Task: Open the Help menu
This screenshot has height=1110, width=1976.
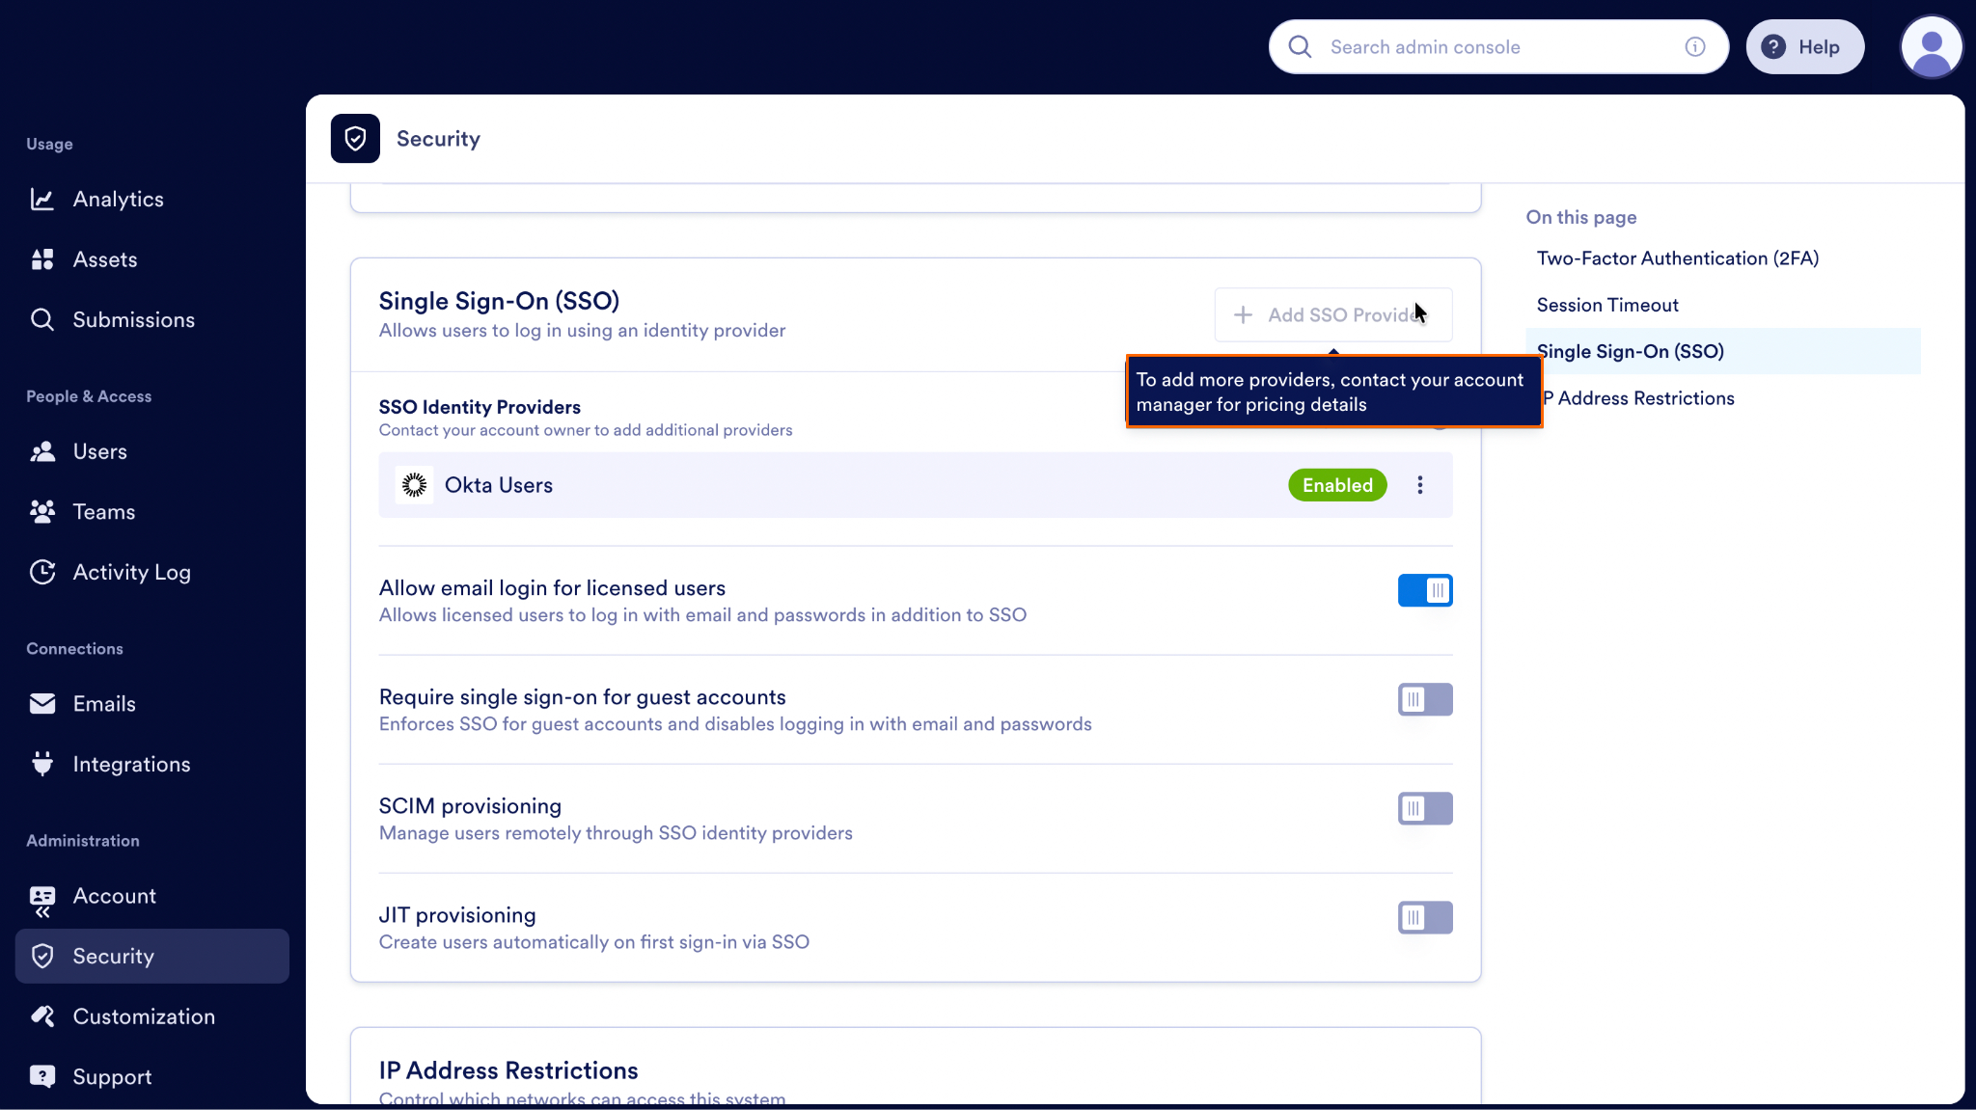Action: click(x=1804, y=46)
